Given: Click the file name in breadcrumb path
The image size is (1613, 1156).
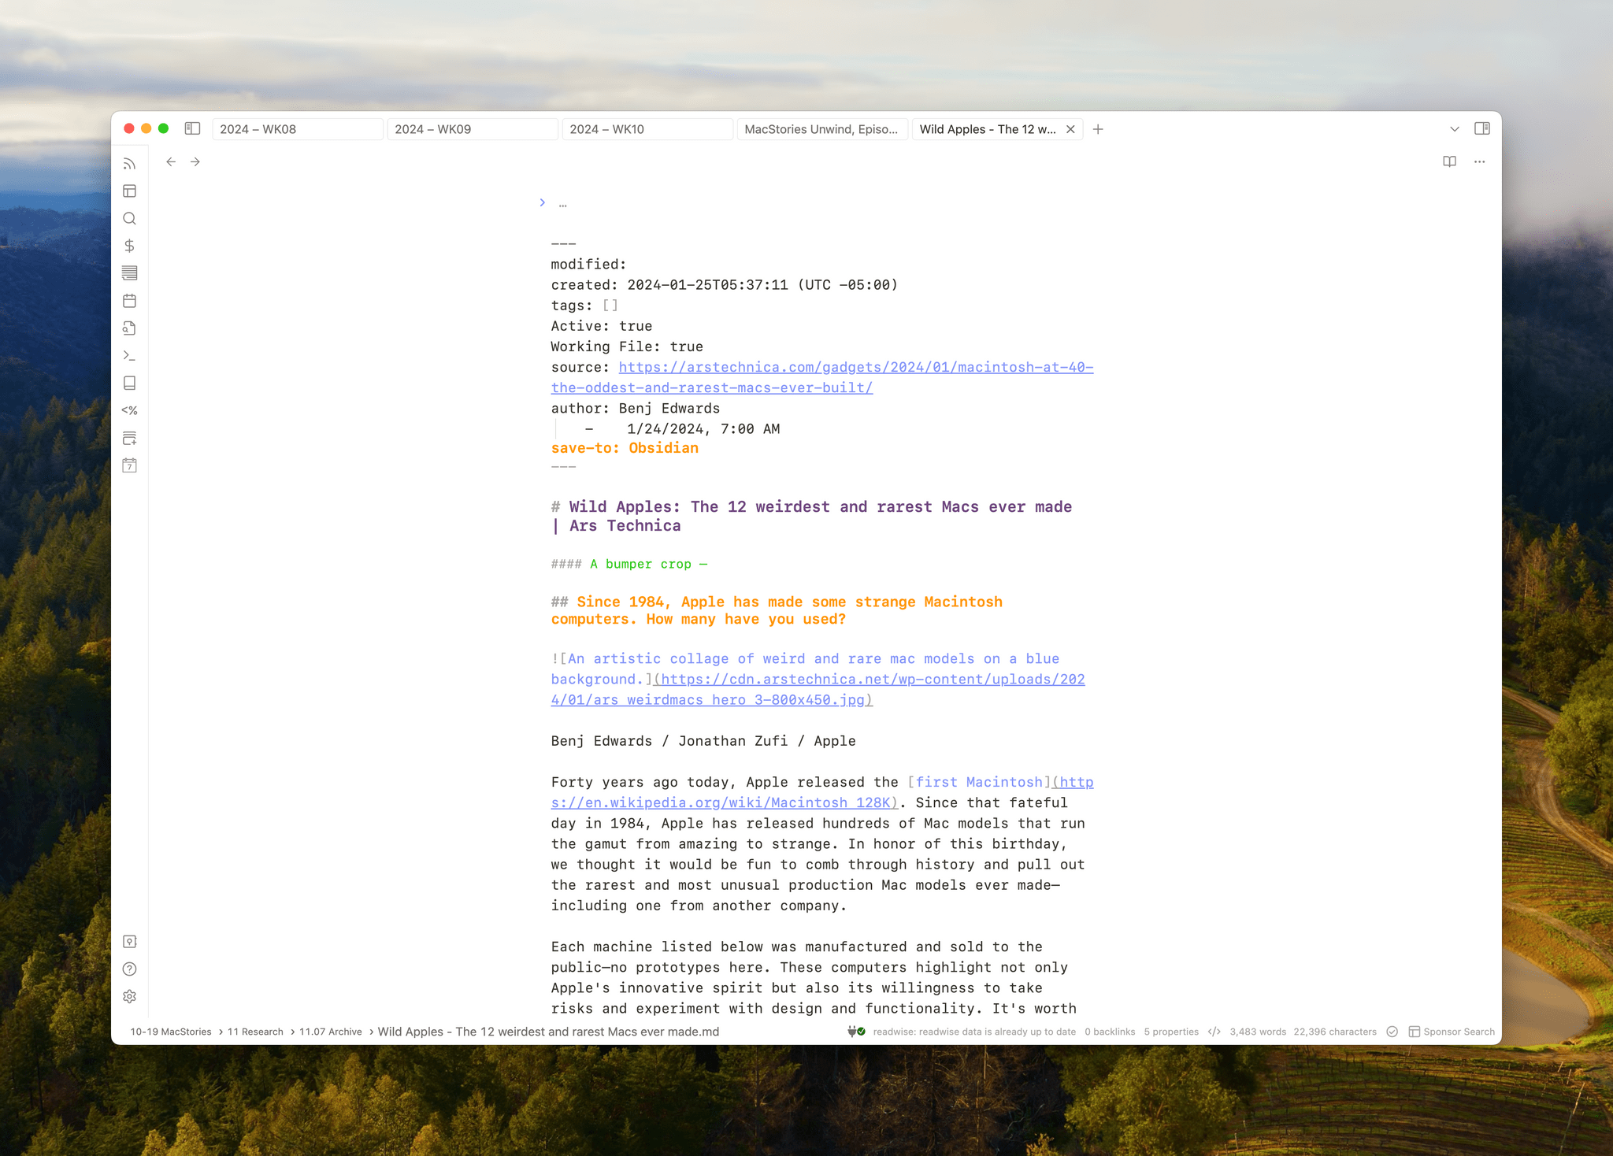Looking at the screenshot, I should click(548, 1032).
